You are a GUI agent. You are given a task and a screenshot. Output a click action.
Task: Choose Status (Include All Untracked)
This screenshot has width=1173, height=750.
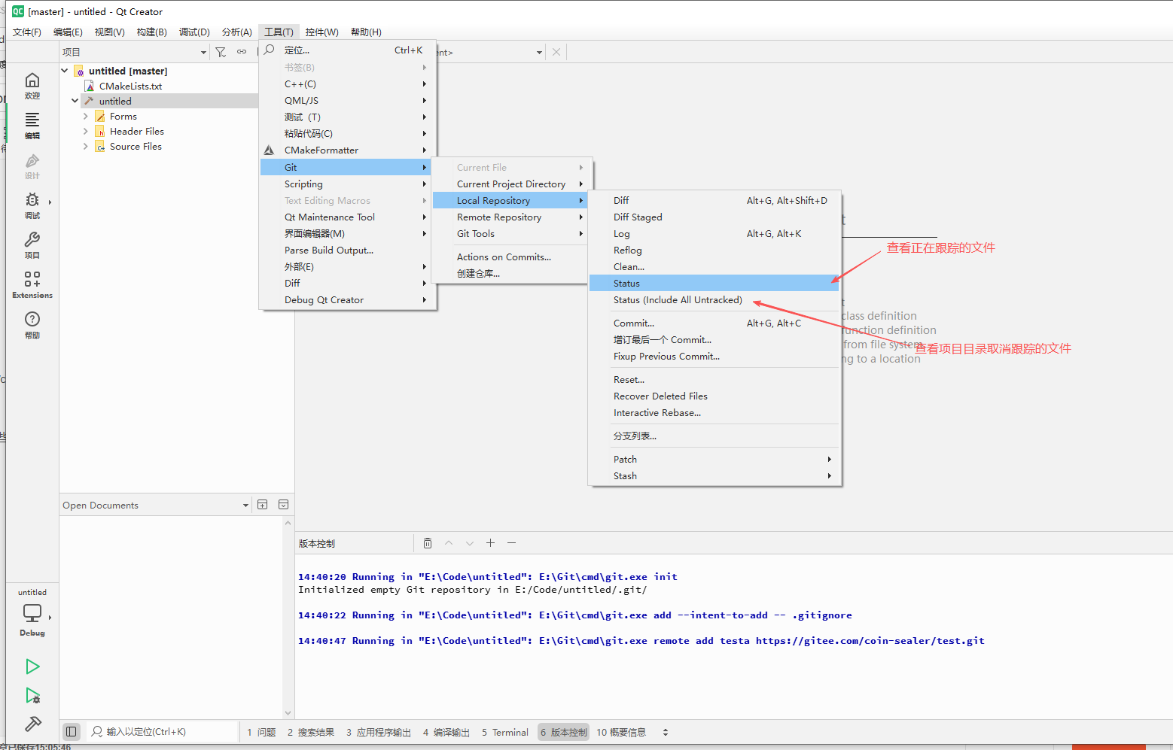coord(714,300)
